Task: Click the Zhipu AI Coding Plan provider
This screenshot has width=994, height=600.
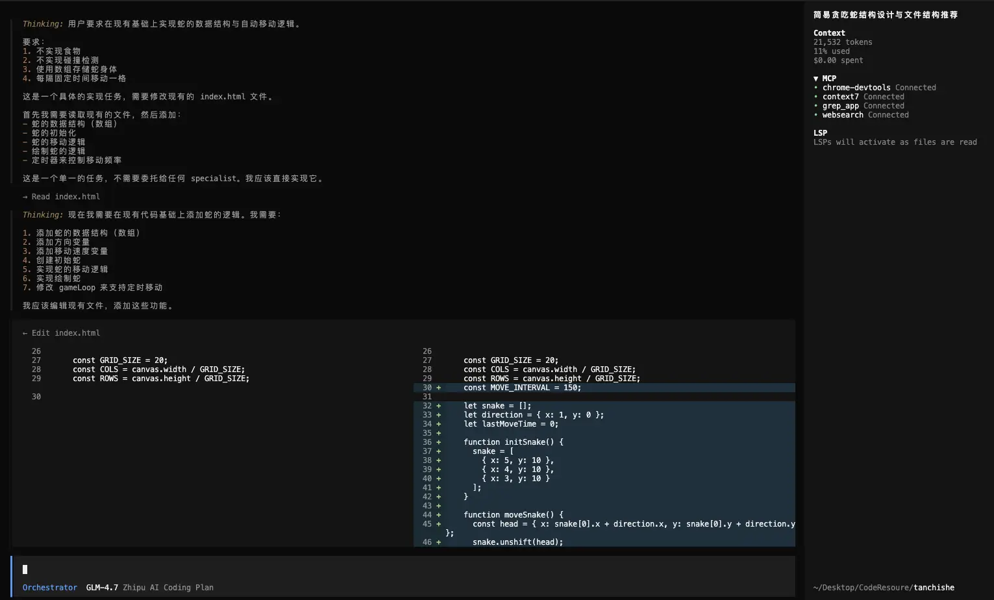Action: coord(168,588)
